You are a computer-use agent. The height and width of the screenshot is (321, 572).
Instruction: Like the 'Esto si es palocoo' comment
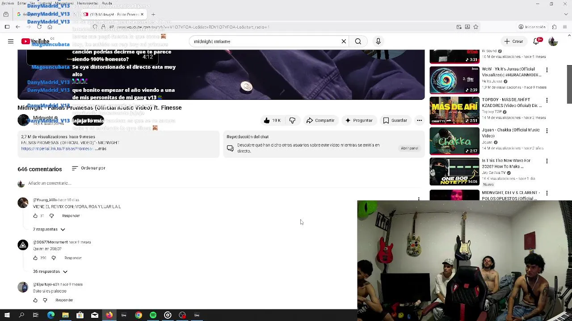pos(35,300)
